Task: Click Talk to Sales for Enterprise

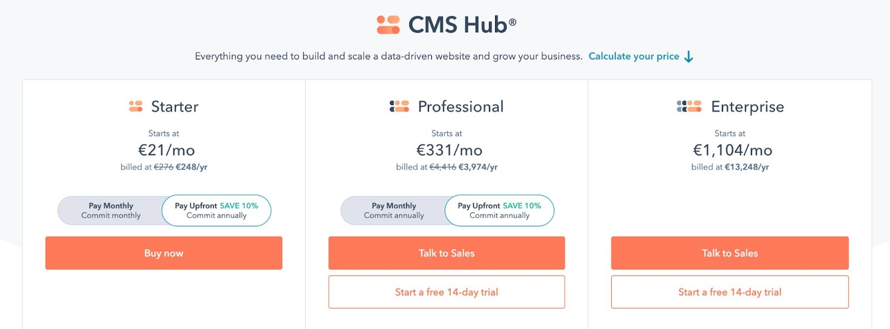Action: (x=729, y=253)
